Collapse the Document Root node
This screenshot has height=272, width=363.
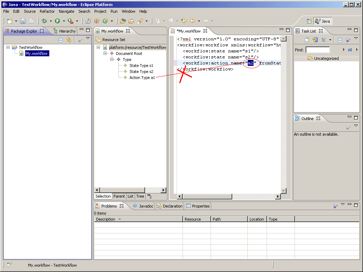[105, 53]
